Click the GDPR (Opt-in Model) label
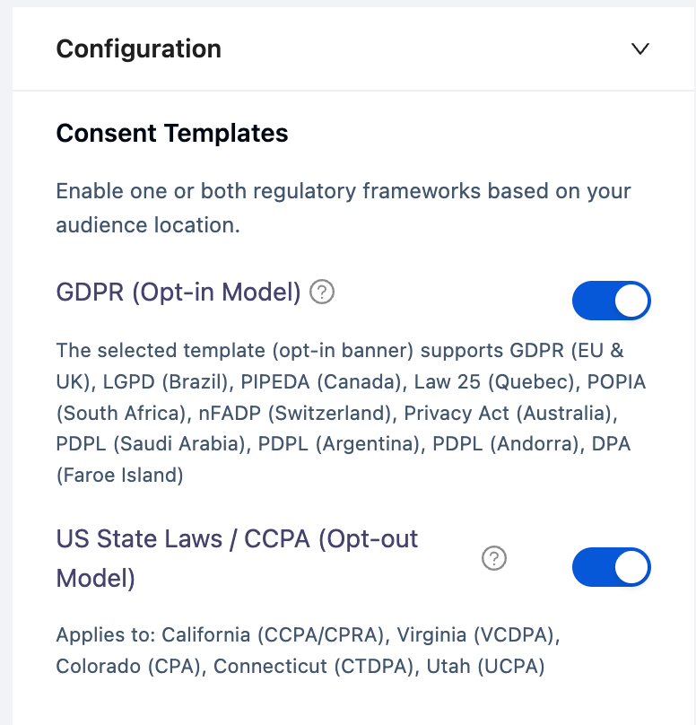 (x=178, y=293)
